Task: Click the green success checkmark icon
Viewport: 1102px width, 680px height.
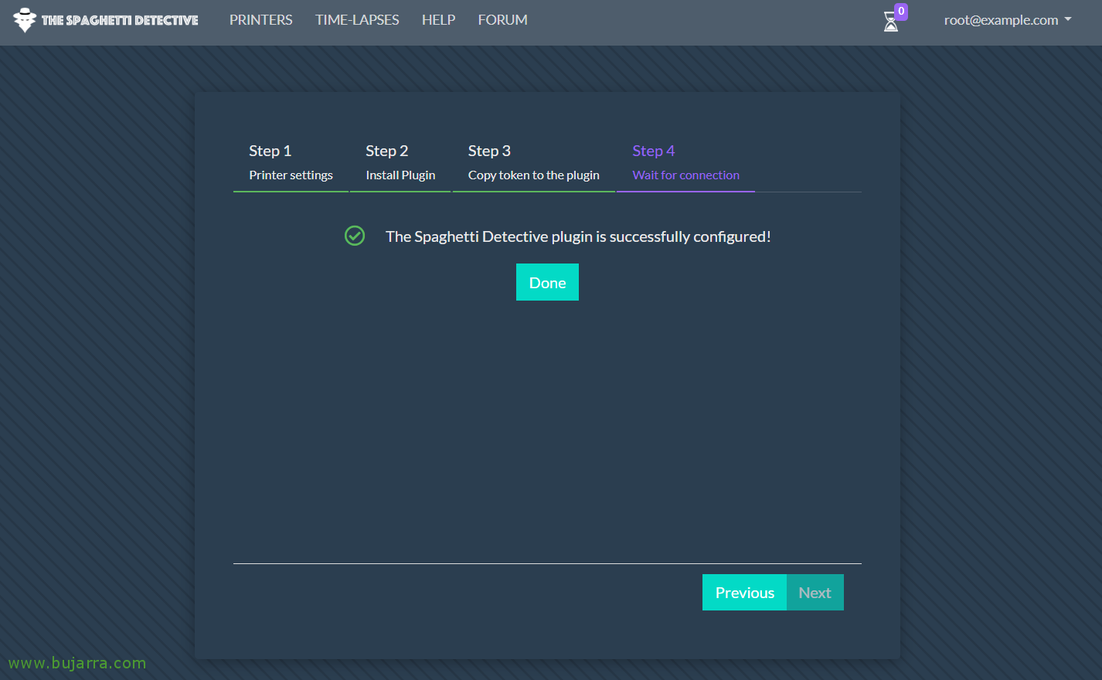Action: [x=355, y=236]
